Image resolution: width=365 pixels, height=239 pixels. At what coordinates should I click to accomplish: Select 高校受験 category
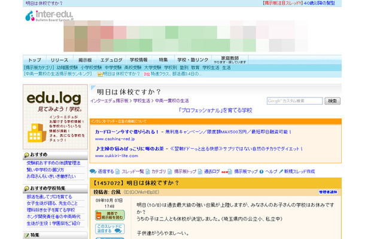point(133,68)
